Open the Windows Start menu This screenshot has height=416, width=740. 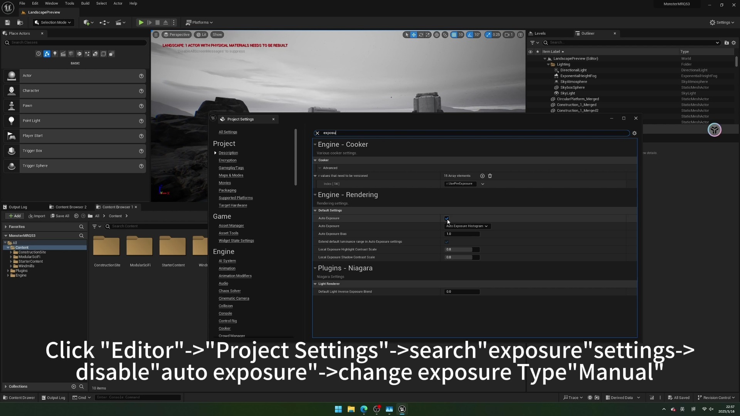[x=338, y=409]
